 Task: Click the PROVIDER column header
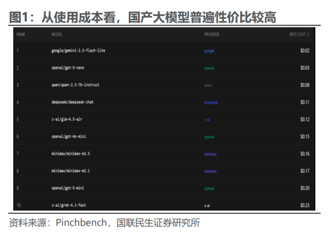click(x=211, y=35)
